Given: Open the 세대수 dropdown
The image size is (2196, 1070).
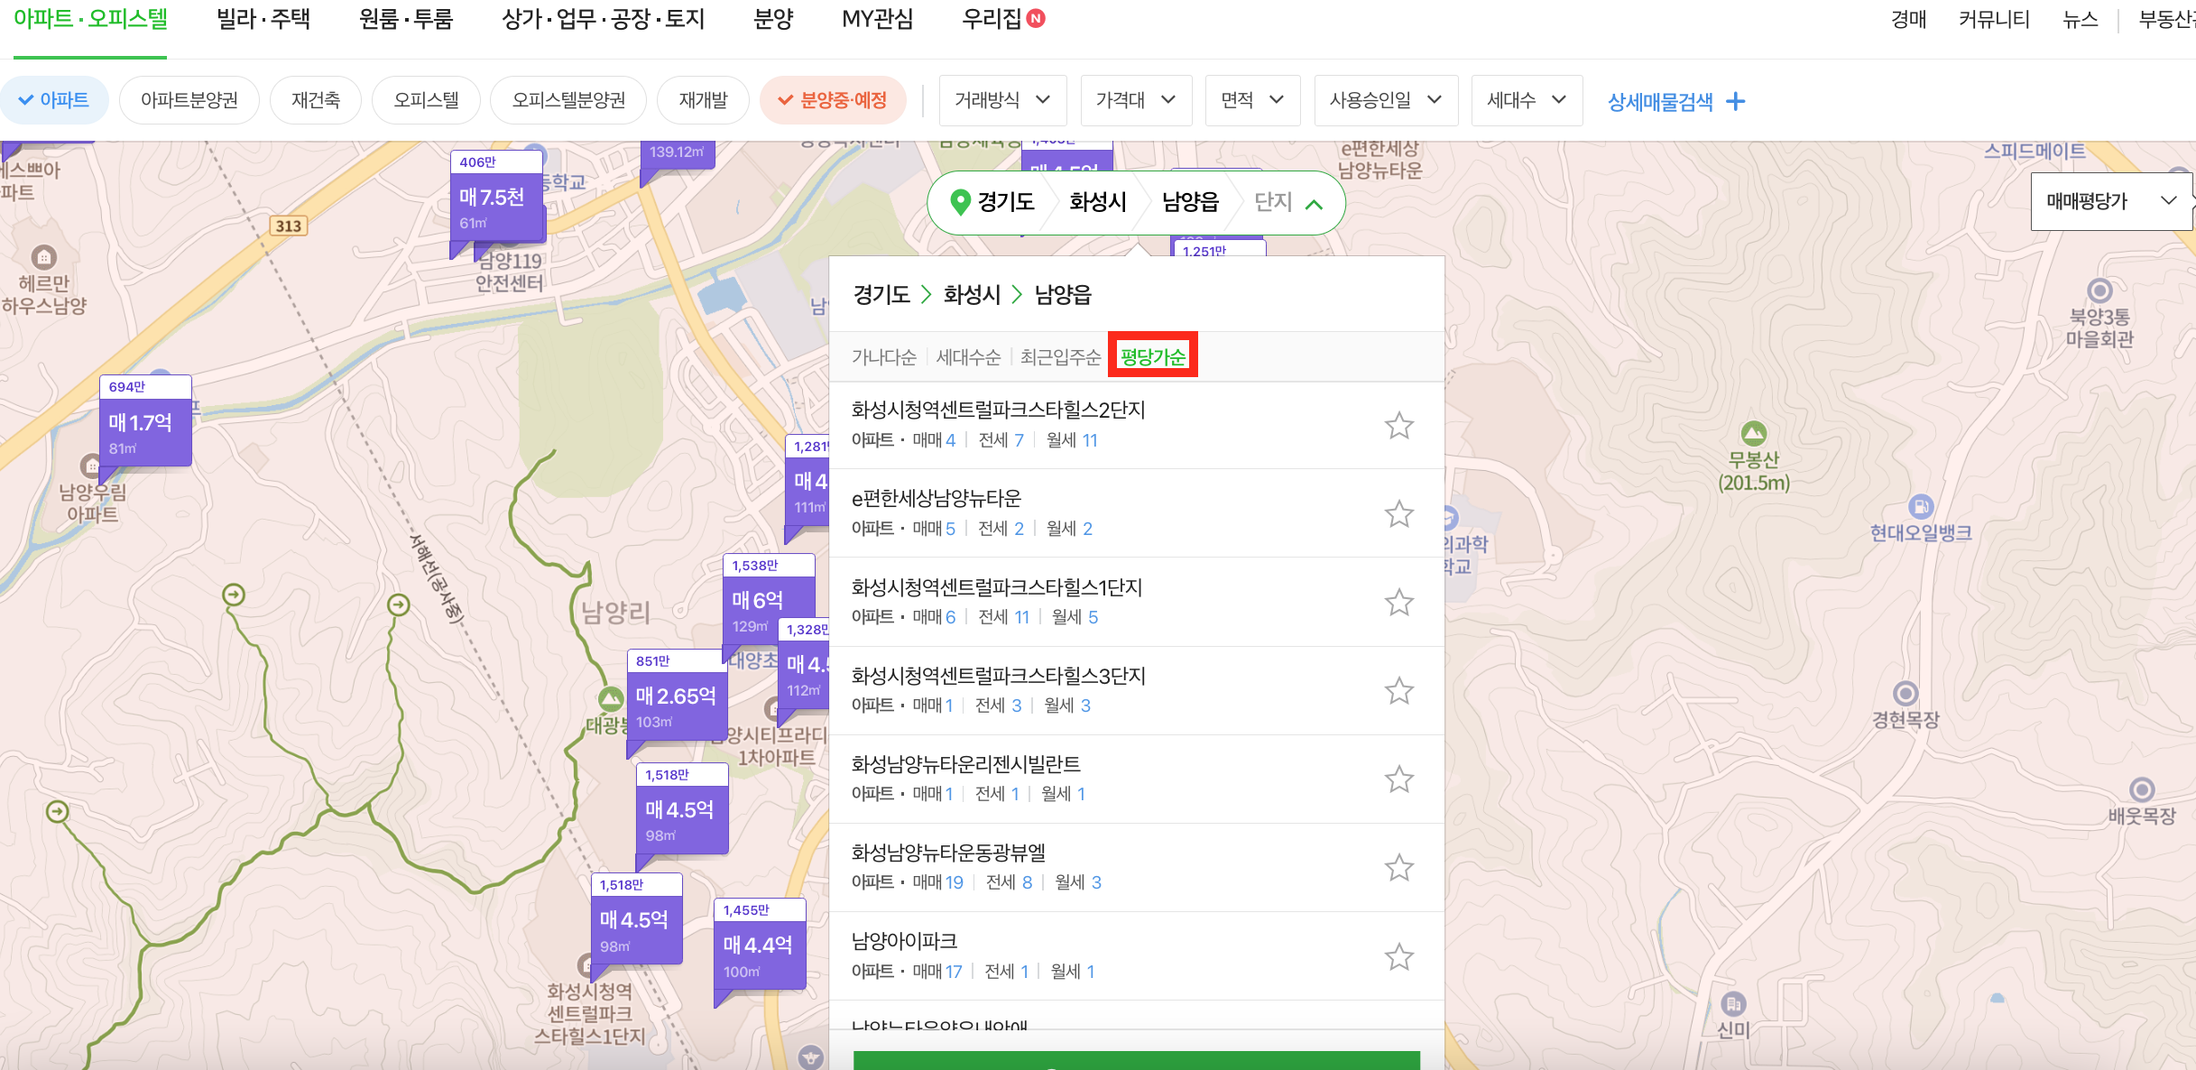Looking at the screenshot, I should (1527, 100).
